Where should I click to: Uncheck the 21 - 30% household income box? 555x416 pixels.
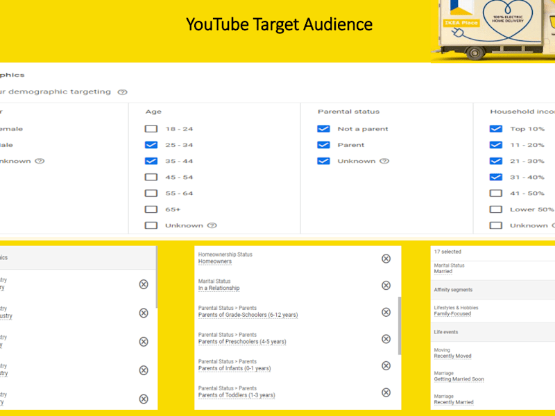[495, 161]
